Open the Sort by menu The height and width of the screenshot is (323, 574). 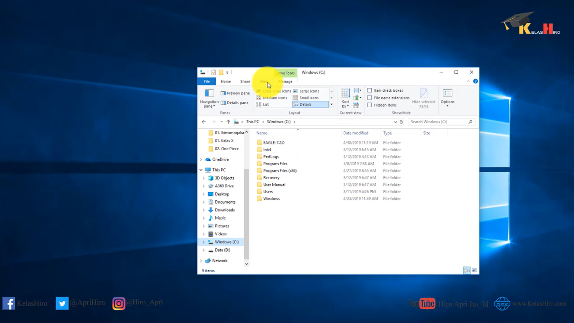[x=345, y=98]
